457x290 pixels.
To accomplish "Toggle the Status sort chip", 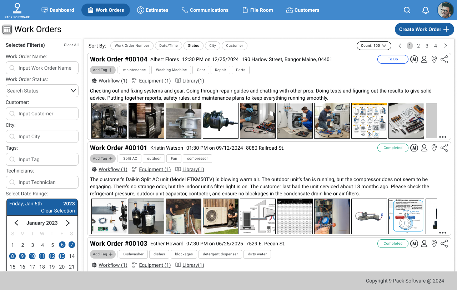I will click(194, 46).
